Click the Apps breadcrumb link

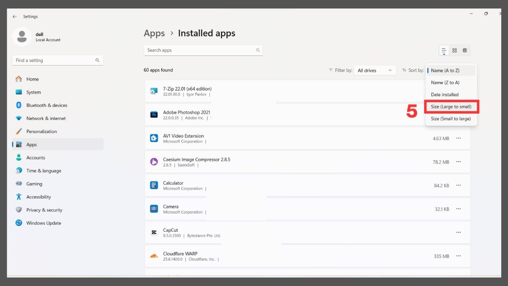click(154, 33)
